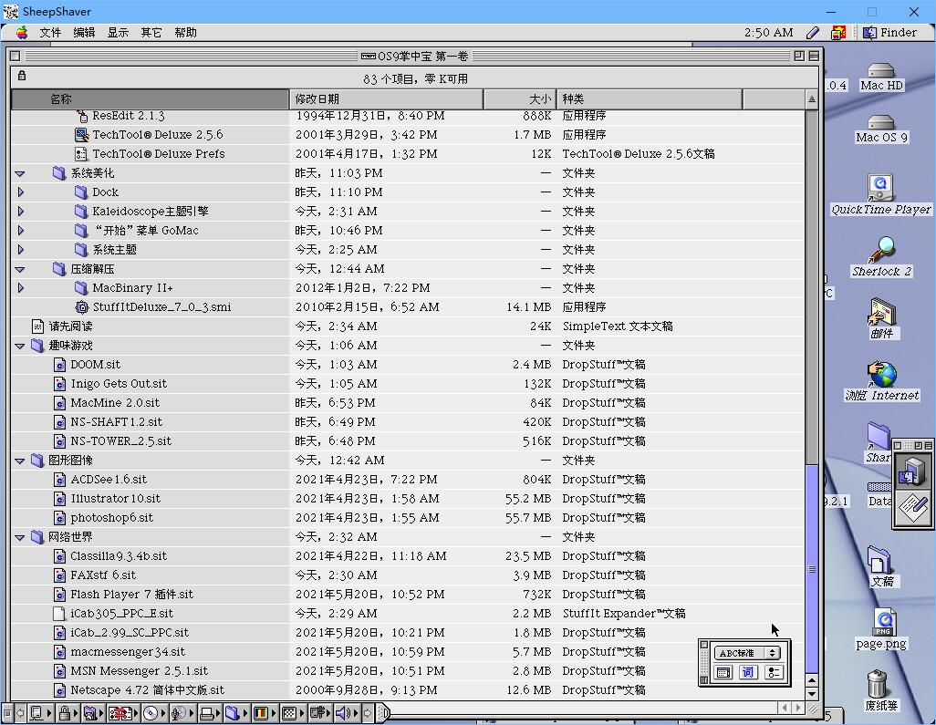Select the iCab305_PPC_E.sit blank document icon

[x=59, y=614]
